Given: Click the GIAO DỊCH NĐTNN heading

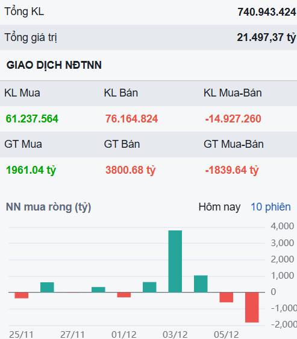Looking at the screenshot, I should pos(54,65).
